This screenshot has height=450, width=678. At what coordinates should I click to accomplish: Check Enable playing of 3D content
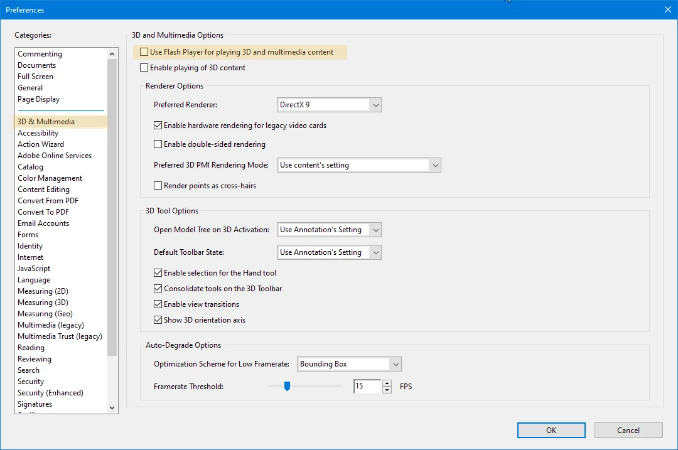tap(144, 67)
